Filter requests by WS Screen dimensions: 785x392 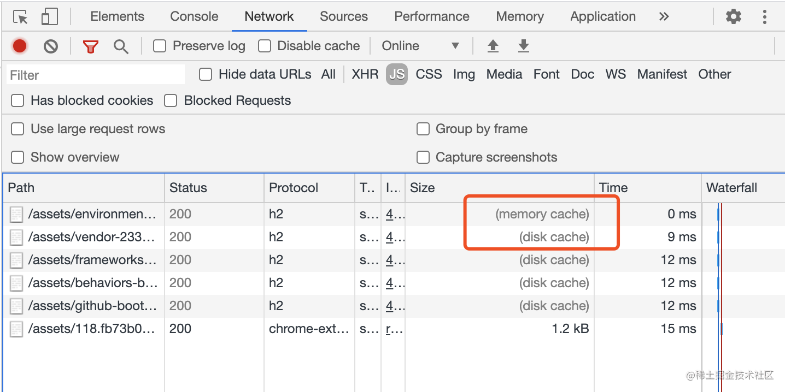pyautogui.click(x=616, y=74)
